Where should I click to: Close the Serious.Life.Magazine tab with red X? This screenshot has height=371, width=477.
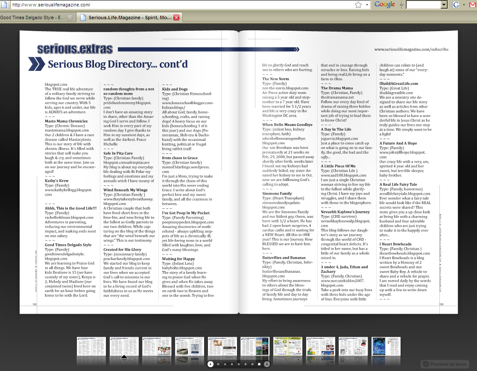(176, 18)
